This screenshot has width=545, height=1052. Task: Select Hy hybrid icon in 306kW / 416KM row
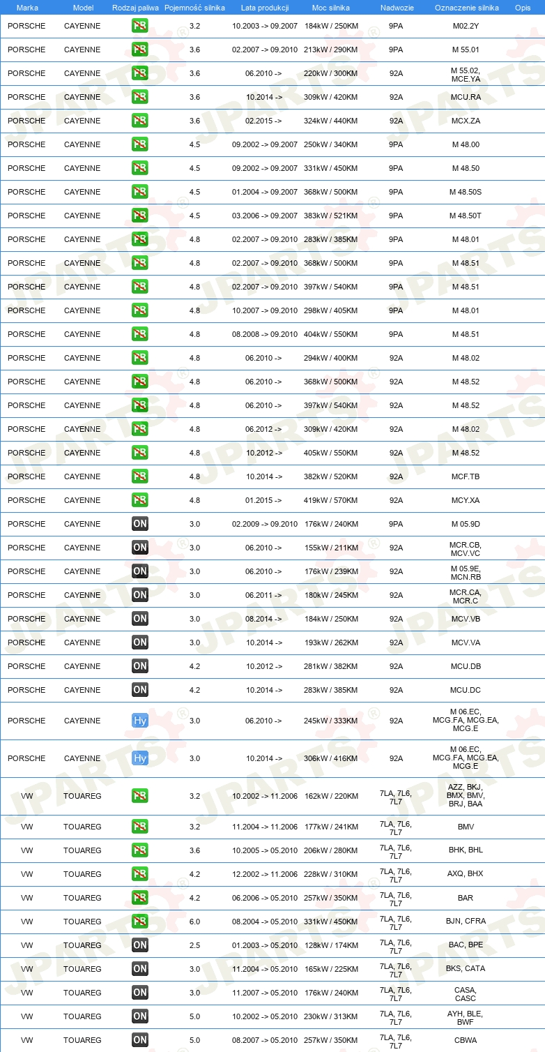[x=139, y=758]
